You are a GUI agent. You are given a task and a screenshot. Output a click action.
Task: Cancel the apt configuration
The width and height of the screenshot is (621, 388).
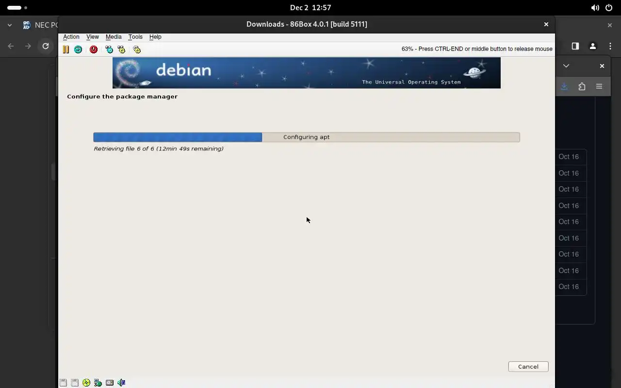pos(528,367)
